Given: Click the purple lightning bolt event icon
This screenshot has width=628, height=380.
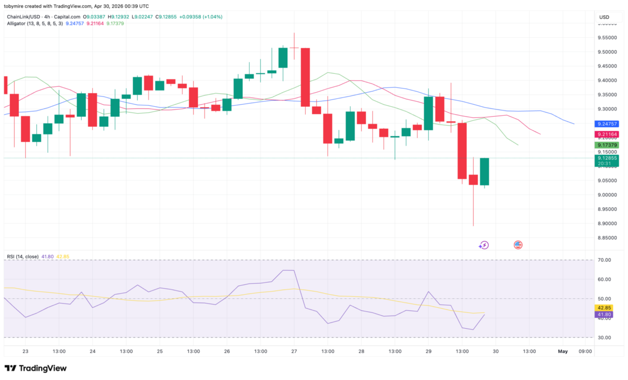Looking at the screenshot, I should 484,244.
